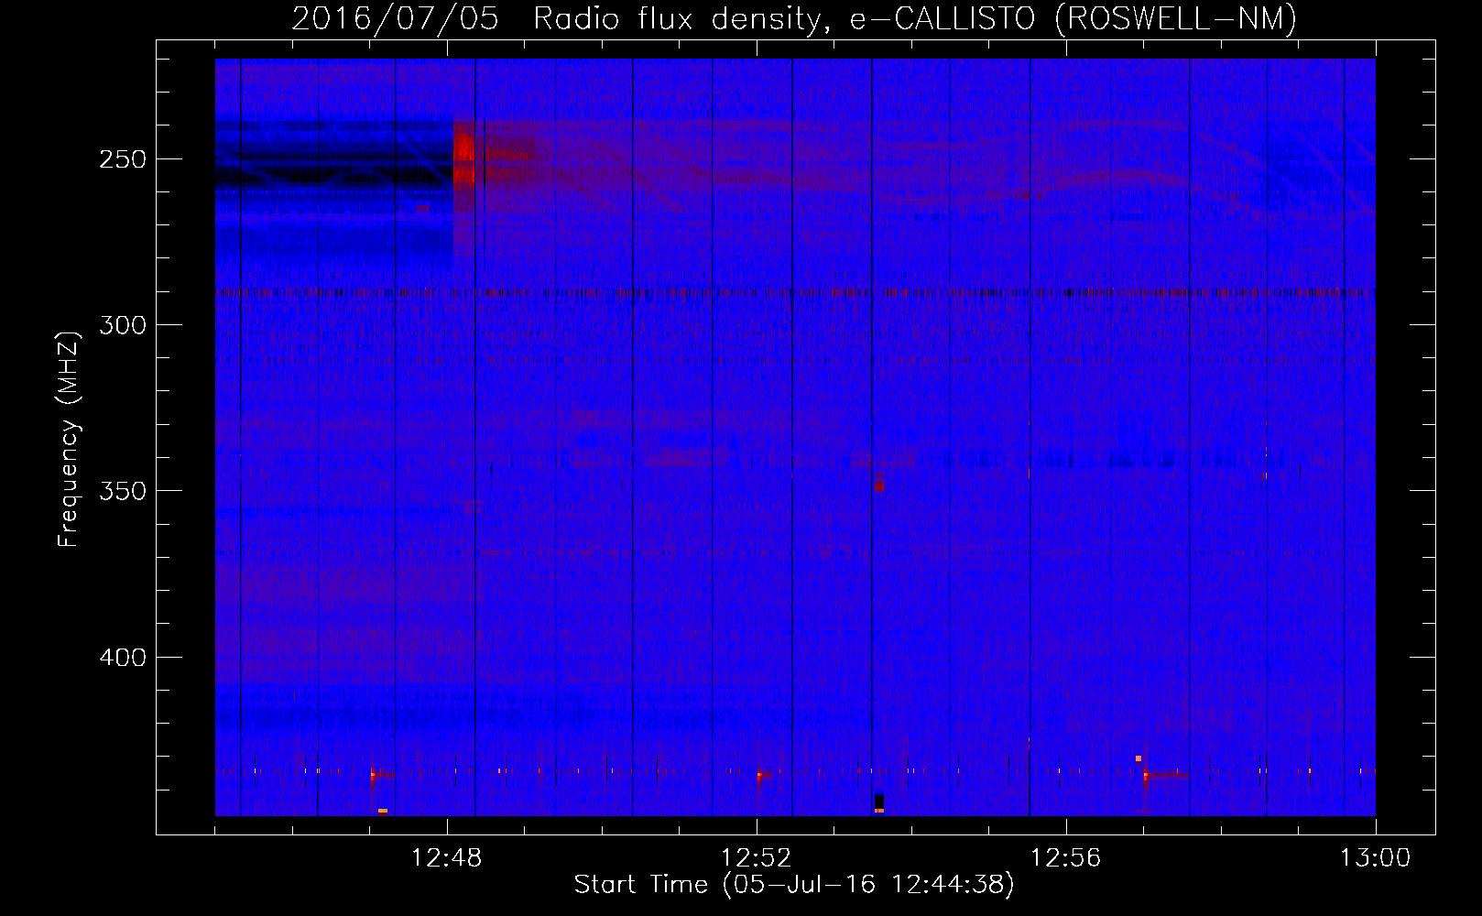Click the black notch at the spectrogram's bottom edge
Viewport: 1482px width, 916px height.
click(879, 801)
